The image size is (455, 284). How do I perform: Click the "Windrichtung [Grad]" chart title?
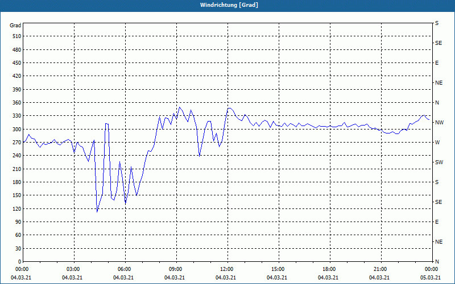tap(229, 5)
